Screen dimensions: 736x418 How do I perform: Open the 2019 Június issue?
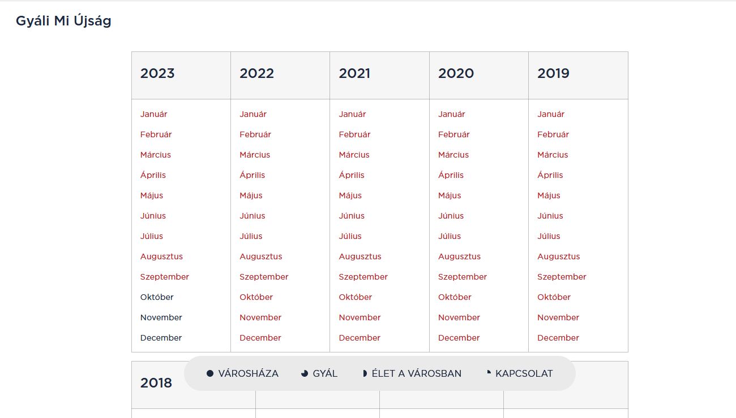pos(550,216)
